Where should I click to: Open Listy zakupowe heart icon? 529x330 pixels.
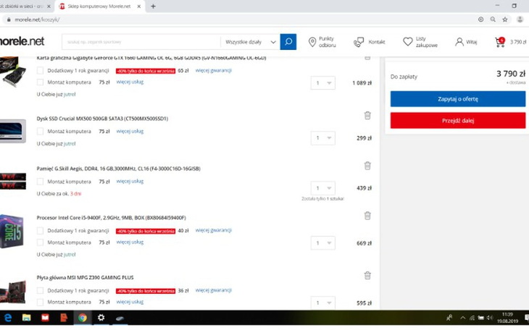pos(408,42)
